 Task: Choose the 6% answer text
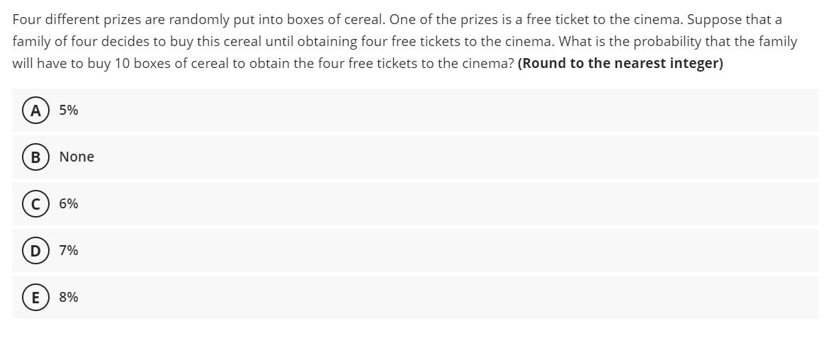click(x=69, y=203)
